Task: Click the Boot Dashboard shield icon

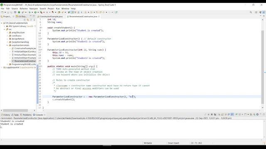Action: pos(15,12)
